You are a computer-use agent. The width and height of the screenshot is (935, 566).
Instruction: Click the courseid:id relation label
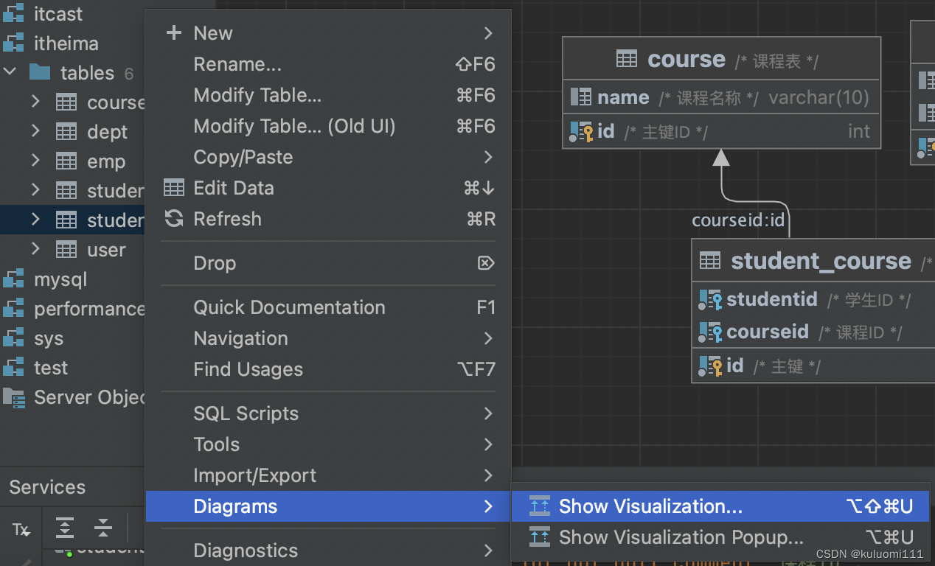738,220
